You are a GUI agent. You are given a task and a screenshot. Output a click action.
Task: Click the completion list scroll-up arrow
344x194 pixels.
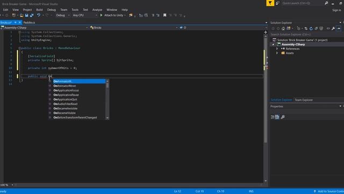pyautogui.click(x=107, y=81)
